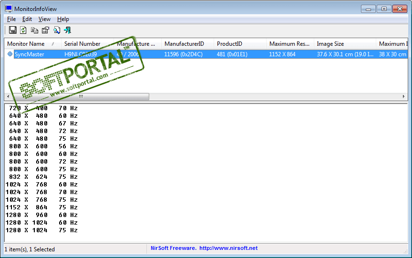The width and height of the screenshot is (412, 258).
Task: Click the Save Selected Items toolbar icon
Action: 12,30
